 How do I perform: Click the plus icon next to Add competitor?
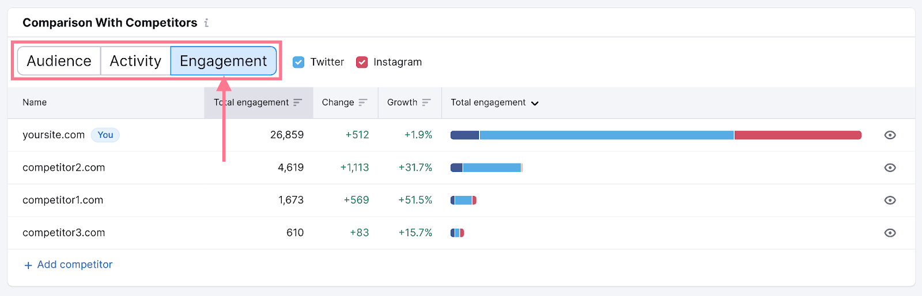tap(28, 265)
